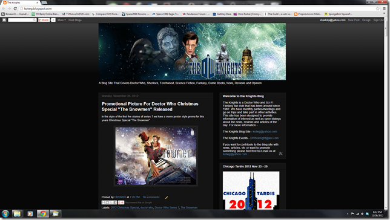This screenshot has height=220, width=390.
Task: Open the Binsearch Usenet bookmark
Action: (15, 14)
